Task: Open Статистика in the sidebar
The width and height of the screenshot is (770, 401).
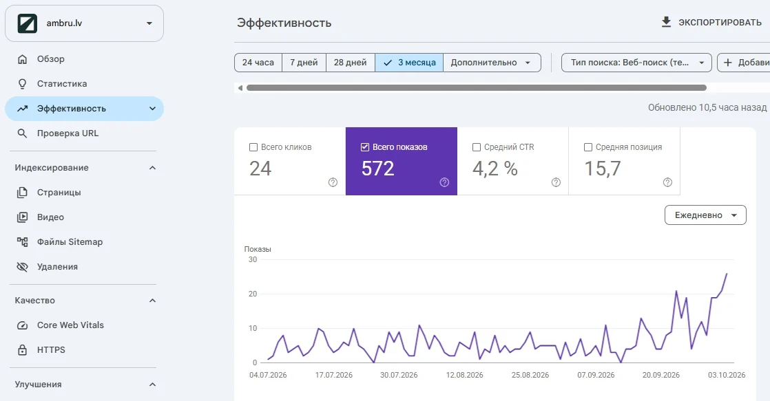Action: tap(84, 84)
